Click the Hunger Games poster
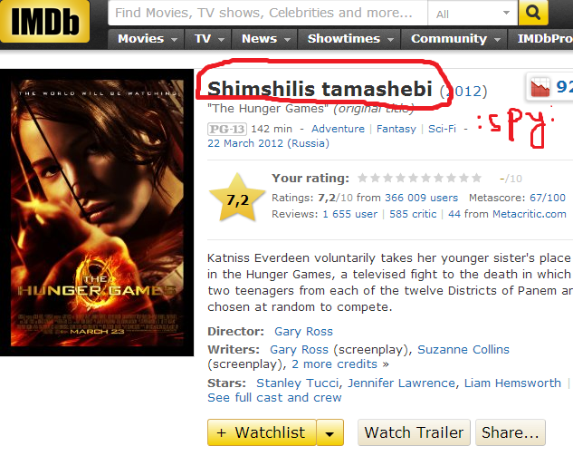Viewport: 573px width, 456px height. pyautogui.click(x=97, y=212)
